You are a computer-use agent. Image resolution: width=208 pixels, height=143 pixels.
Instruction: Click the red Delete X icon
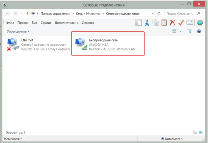click(x=173, y=23)
